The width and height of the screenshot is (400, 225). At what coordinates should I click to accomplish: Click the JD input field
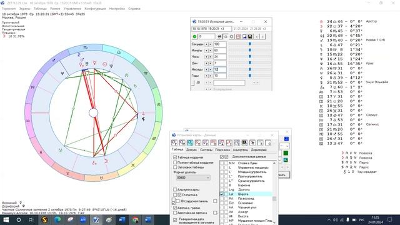click(229, 82)
